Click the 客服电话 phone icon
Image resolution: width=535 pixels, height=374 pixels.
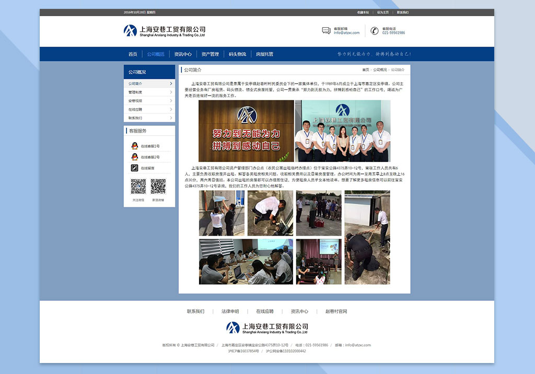[x=375, y=31]
